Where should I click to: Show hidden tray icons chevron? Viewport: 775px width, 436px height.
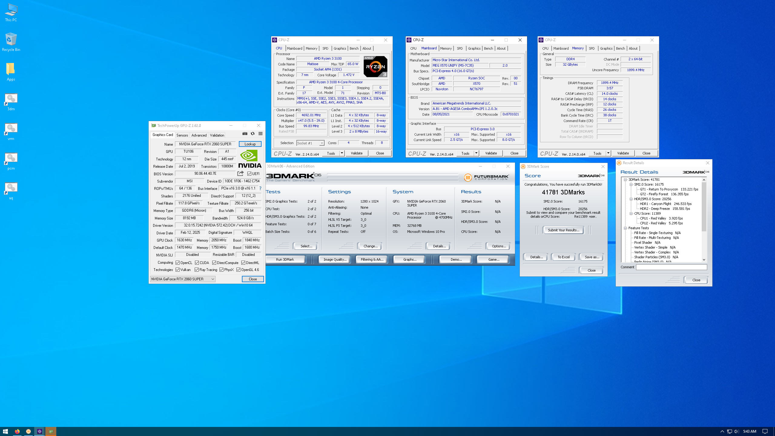[722, 431]
